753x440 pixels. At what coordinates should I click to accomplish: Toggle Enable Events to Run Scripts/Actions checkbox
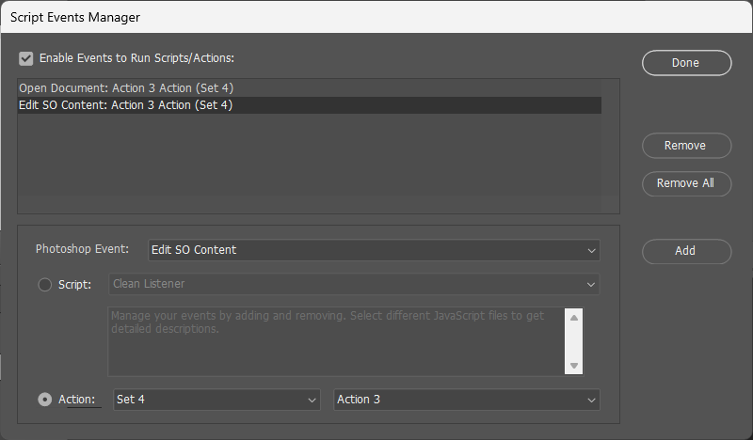[25, 58]
